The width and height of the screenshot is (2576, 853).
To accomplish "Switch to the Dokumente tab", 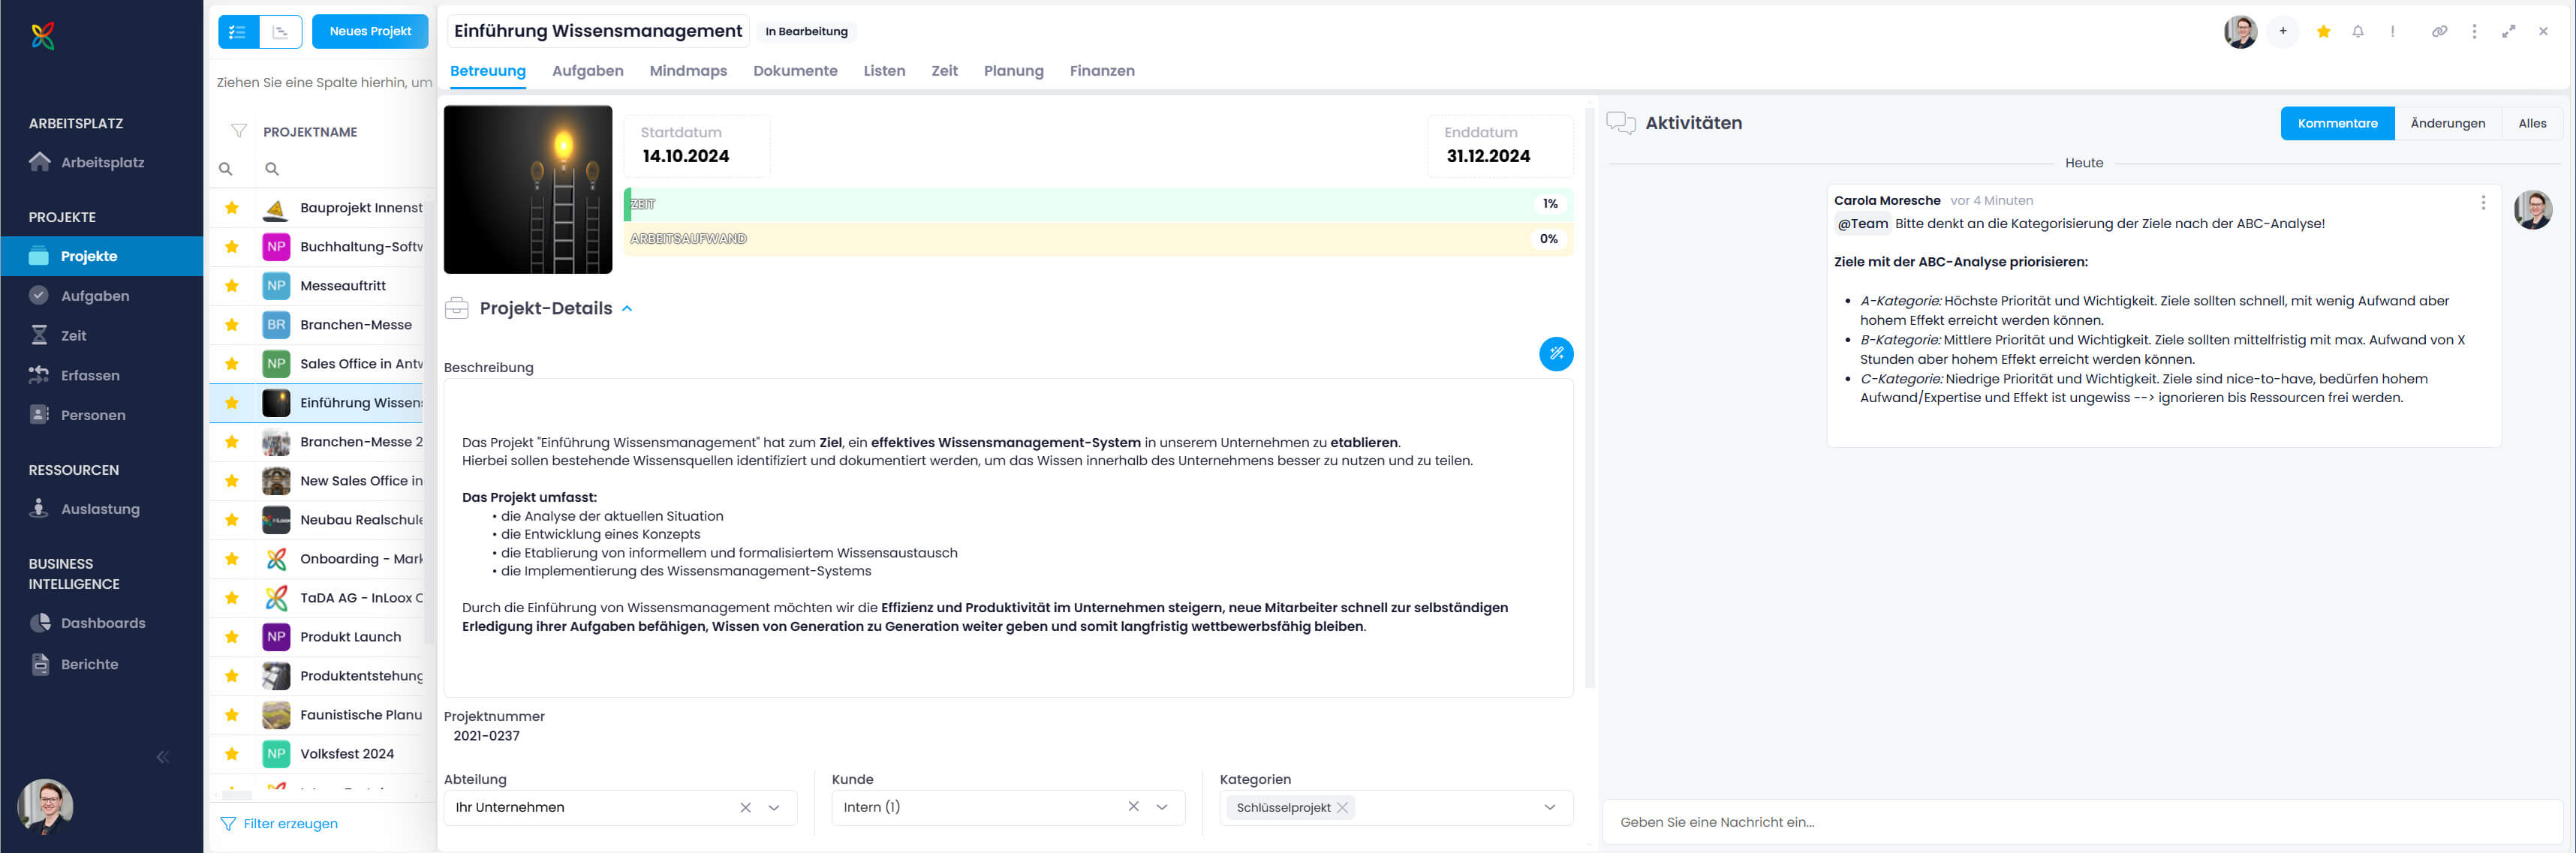I will pyautogui.click(x=795, y=71).
